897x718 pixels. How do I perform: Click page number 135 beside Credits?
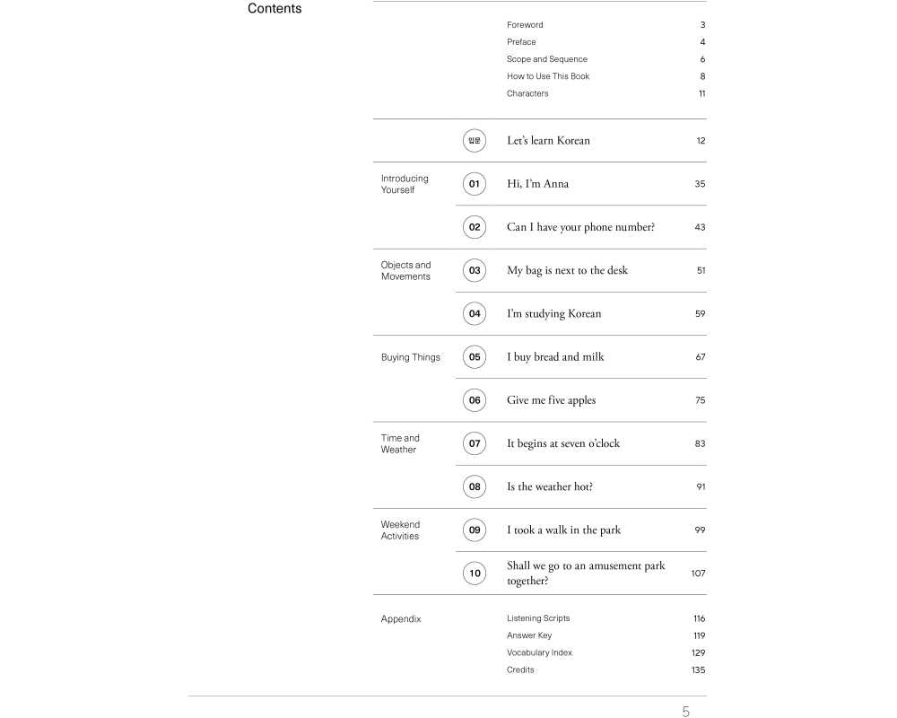pos(698,670)
